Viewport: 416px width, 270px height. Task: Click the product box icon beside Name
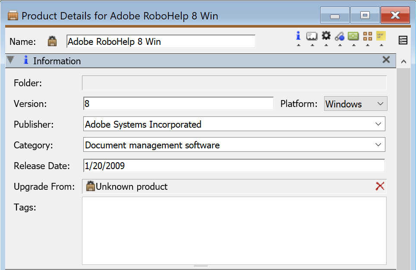[x=52, y=41]
